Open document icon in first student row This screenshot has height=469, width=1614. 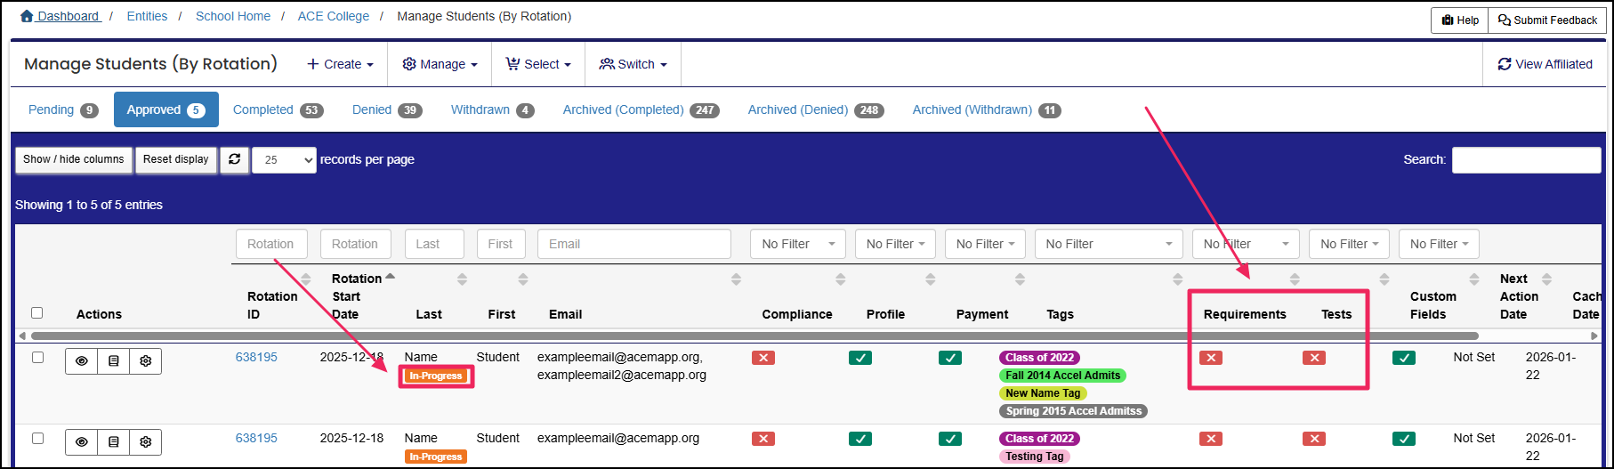click(x=114, y=361)
